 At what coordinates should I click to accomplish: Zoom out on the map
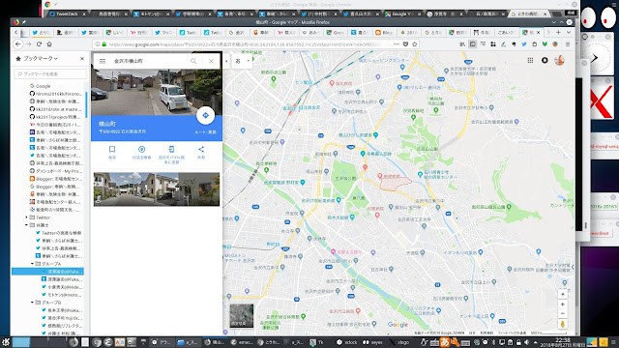click(563, 313)
